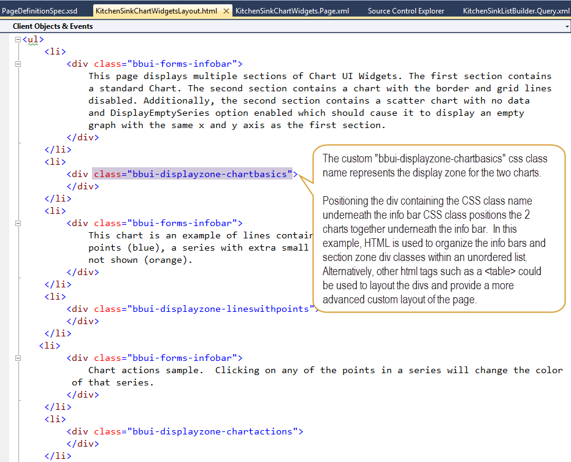Click the 'not shown (orange).' line

point(140,260)
